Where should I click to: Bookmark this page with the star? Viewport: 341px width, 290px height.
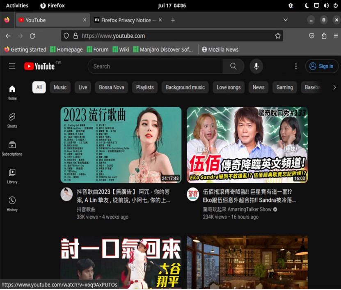pyautogui.click(x=277, y=36)
